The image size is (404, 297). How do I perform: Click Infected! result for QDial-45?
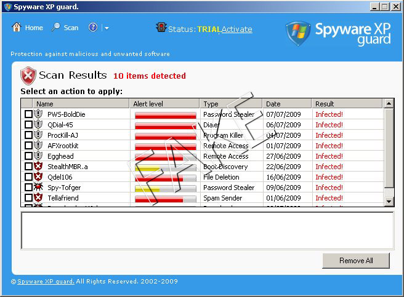tap(329, 125)
